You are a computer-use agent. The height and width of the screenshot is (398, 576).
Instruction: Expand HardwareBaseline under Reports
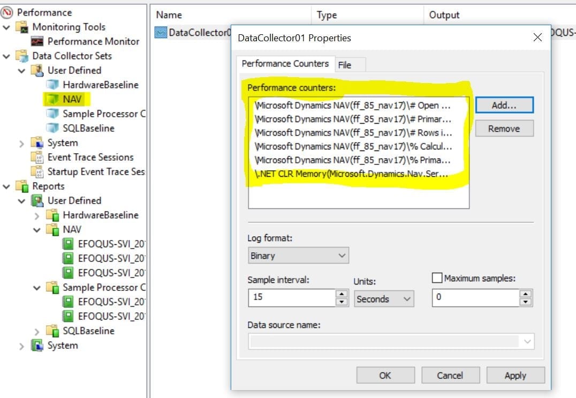[36, 216]
